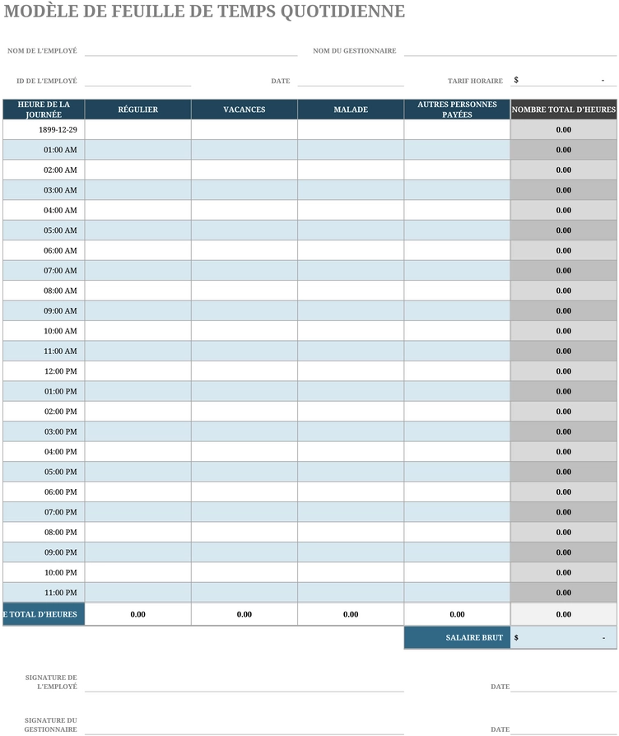Viewport: 619px width, 736px height.
Task: Click the VACANCES column total 0.00
Action: [x=244, y=614]
